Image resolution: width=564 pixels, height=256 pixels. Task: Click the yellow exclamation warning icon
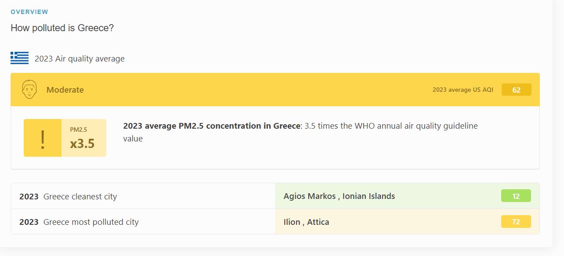43,138
